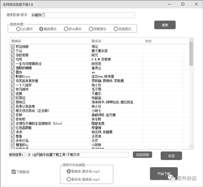
Task: Toggle checkbox for 安和桥
Action: pos(13,119)
